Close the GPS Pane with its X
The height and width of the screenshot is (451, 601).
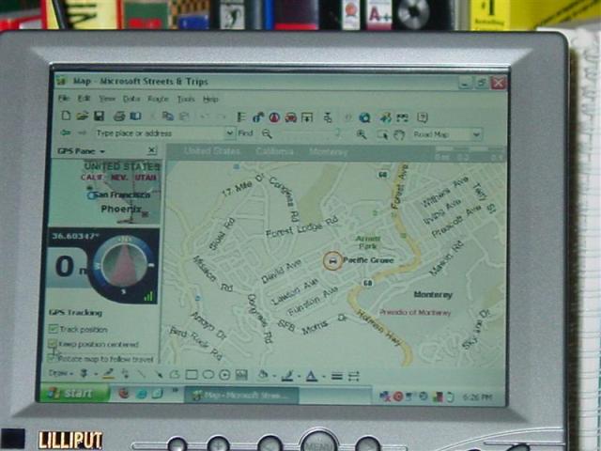pos(152,150)
